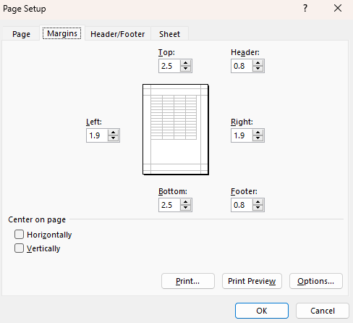Decrease the Left margin value
This screenshot has width=353, height=323.
(113, 138)
